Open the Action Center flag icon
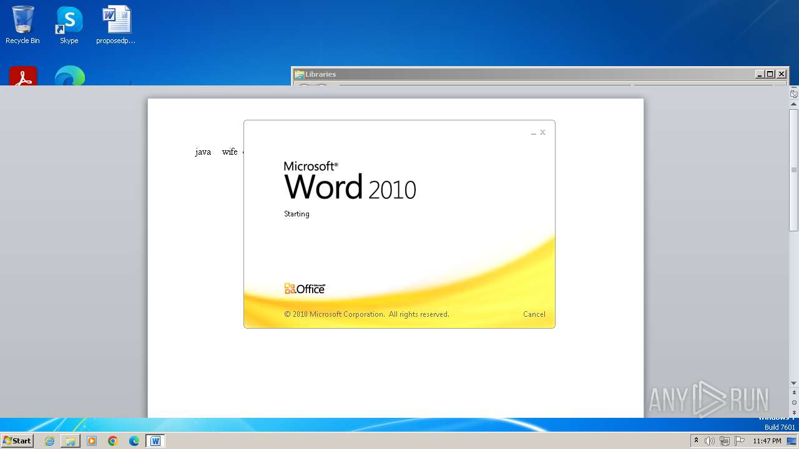799x449 pixels. pos(740,441)
